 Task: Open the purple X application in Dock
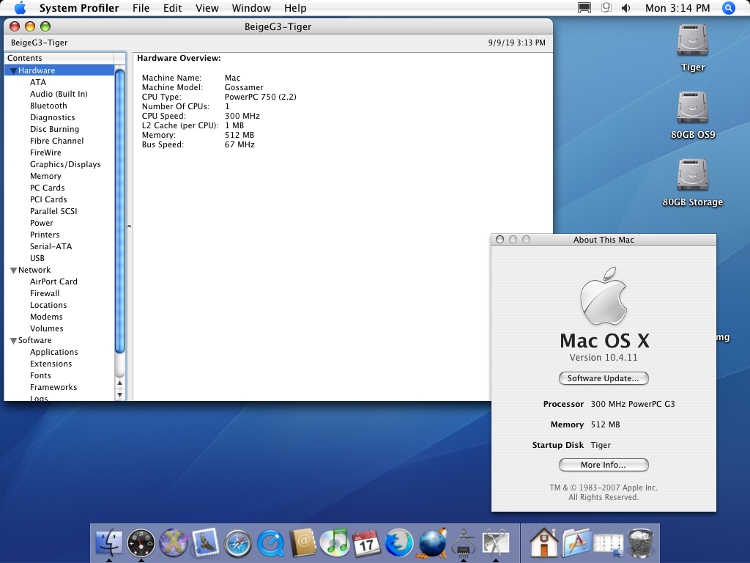173,543
